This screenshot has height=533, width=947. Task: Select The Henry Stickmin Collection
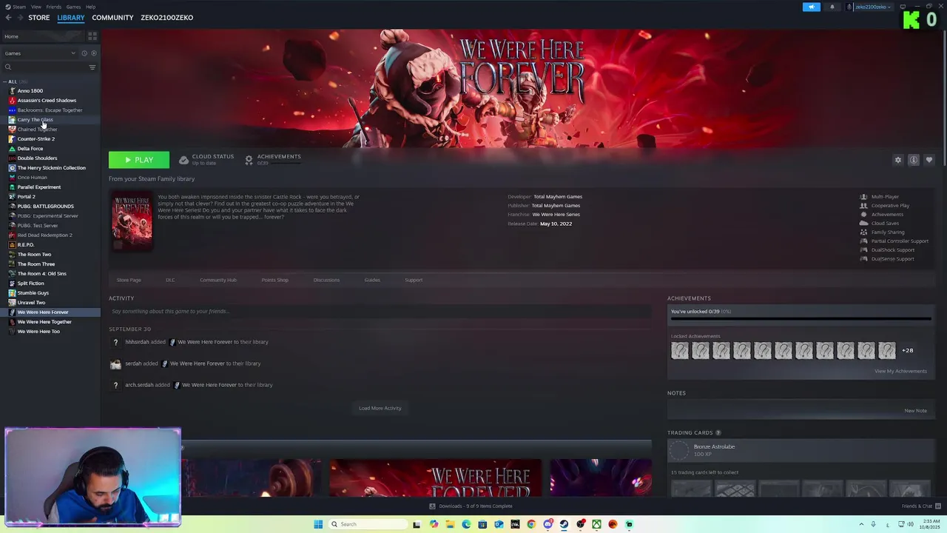coord(51,168)
